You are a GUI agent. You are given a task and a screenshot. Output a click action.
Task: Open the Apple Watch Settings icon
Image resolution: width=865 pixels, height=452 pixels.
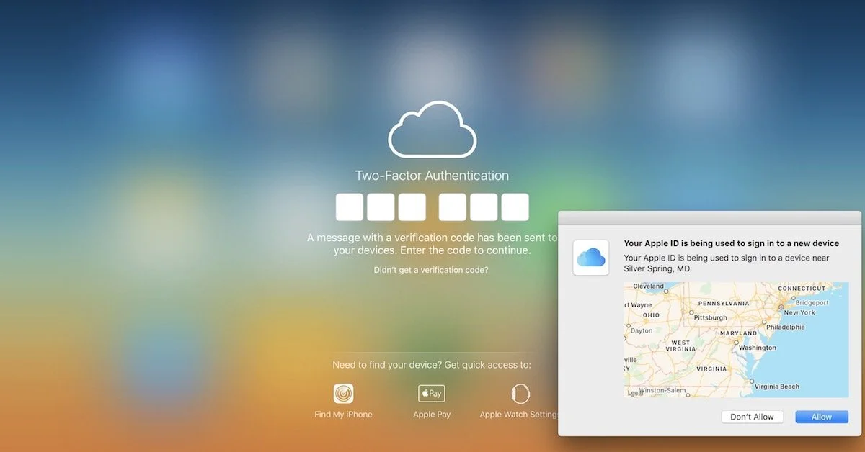point(519,393)
